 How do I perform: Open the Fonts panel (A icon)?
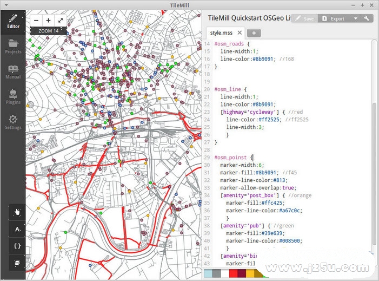(x=17, y=229)
